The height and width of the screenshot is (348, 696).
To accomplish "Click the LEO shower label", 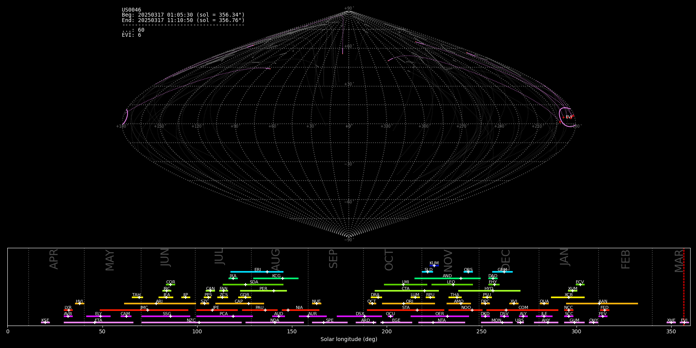I will click(x=451, y=282).
